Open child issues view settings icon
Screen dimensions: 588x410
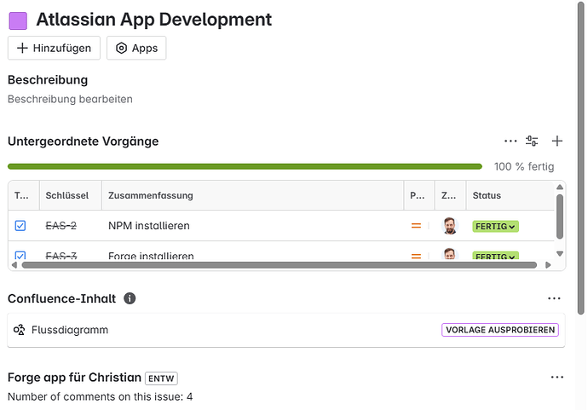click(532, 141)
